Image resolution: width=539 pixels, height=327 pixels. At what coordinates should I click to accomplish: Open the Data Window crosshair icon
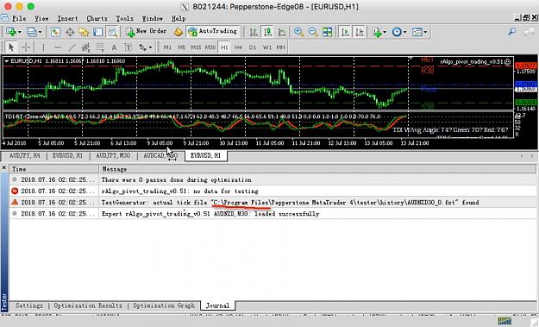tap(70, 32)
